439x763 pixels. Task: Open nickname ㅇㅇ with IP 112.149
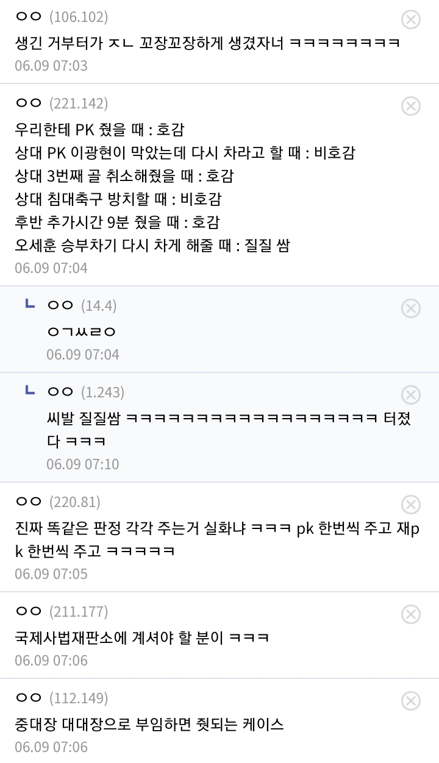click(x=28, y=698)
